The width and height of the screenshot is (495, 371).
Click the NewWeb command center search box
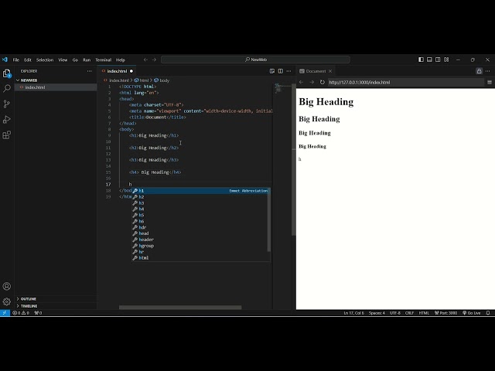[x=255, y=60]
